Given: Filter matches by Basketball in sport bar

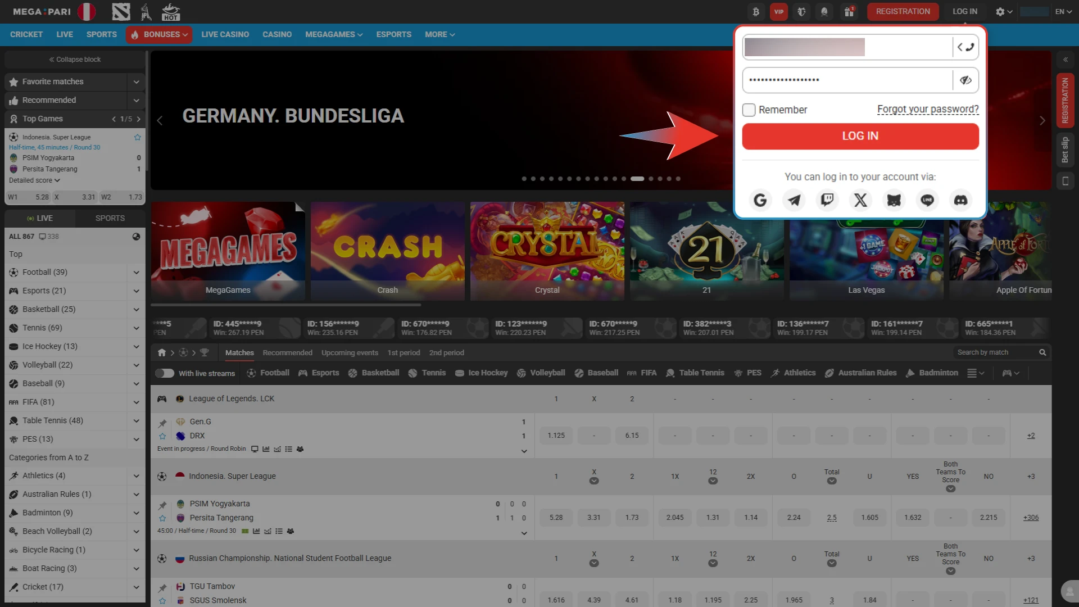Looking at the screenshot, I should click(374, 373).
